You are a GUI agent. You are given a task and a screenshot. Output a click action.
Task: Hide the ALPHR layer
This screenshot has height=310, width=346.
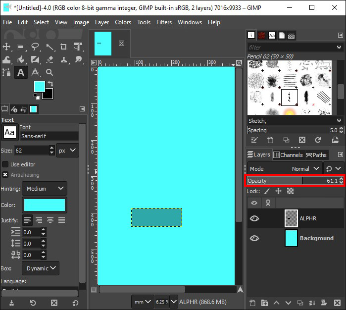pos(254,218)
